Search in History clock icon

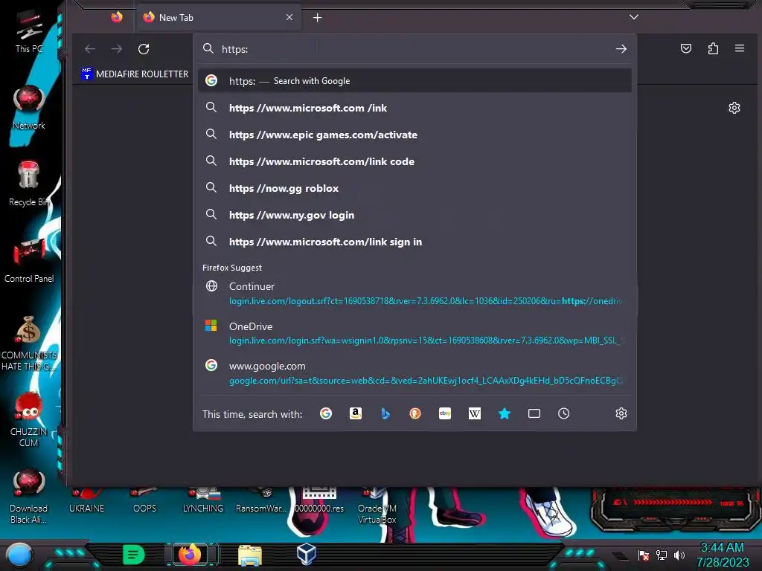pyautogui.click(x=564, y=413)
